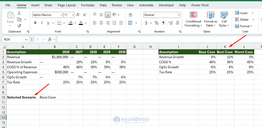Select column K header

[225, 47]
